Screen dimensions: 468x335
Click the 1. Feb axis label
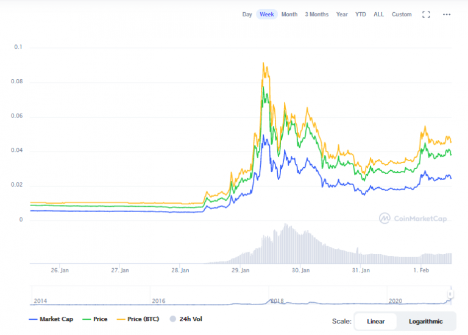pyautogui.click(x=421, y=271)
